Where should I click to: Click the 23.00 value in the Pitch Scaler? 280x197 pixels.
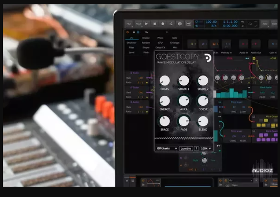pos(243,112)
